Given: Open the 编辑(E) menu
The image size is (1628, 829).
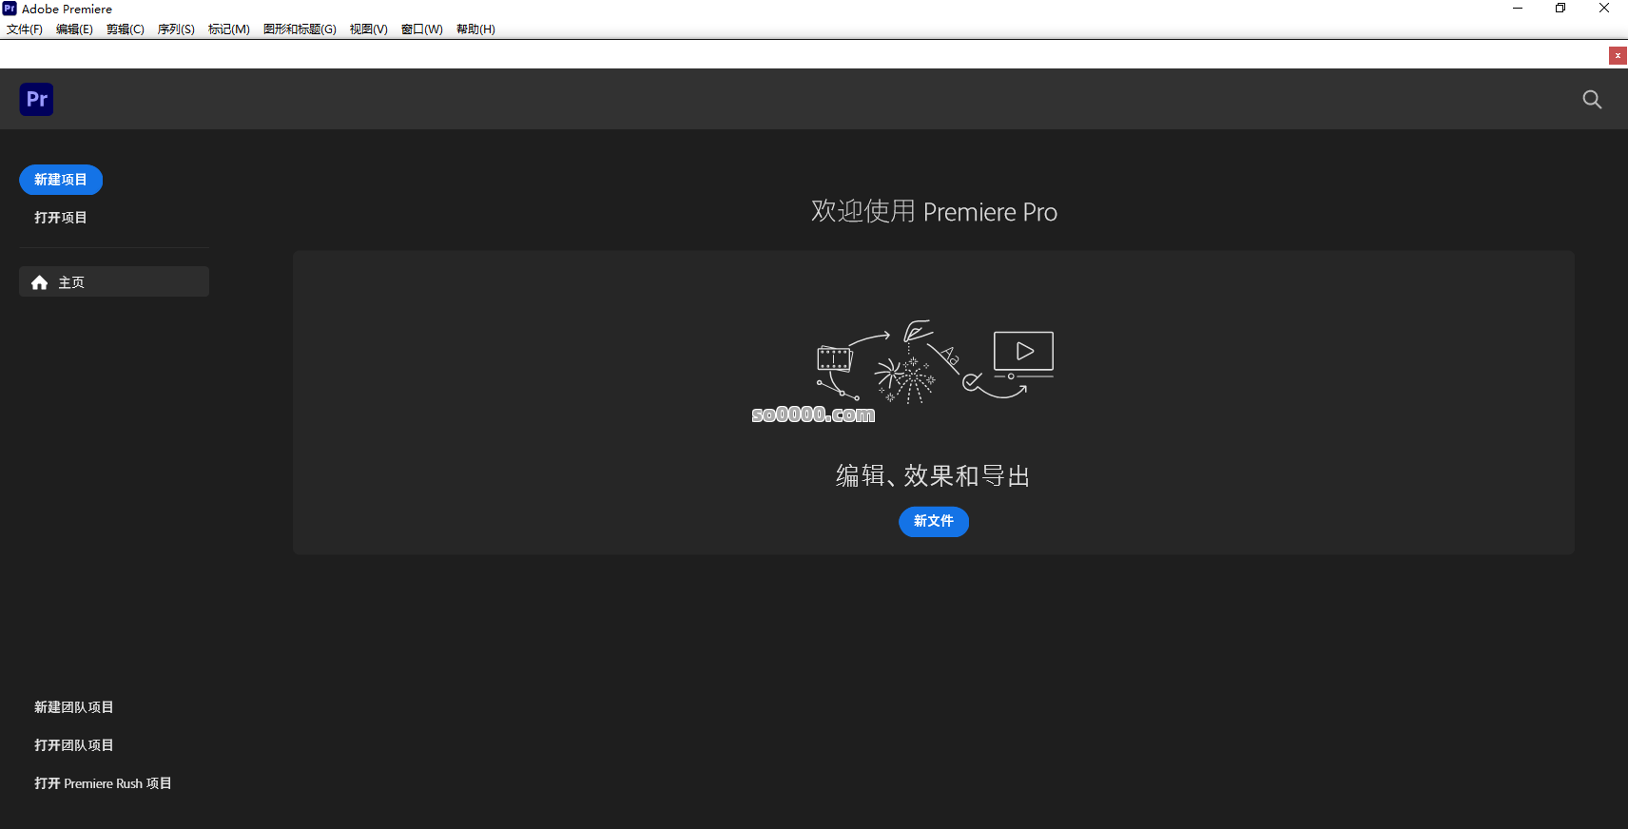Looking at the screenshot, I should click(x=74, y=29).
